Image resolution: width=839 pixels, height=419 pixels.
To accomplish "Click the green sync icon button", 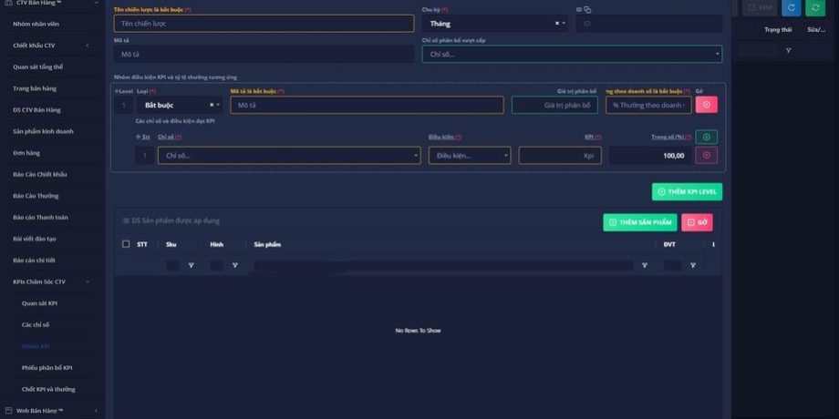I will tap(815, 8).
